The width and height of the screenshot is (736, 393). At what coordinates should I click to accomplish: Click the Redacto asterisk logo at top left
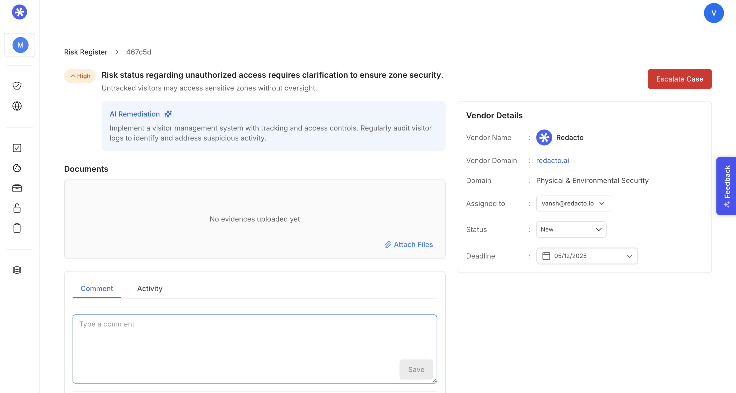[x=20, y=12]
